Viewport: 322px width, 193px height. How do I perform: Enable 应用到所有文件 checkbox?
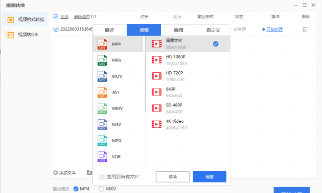102,177
